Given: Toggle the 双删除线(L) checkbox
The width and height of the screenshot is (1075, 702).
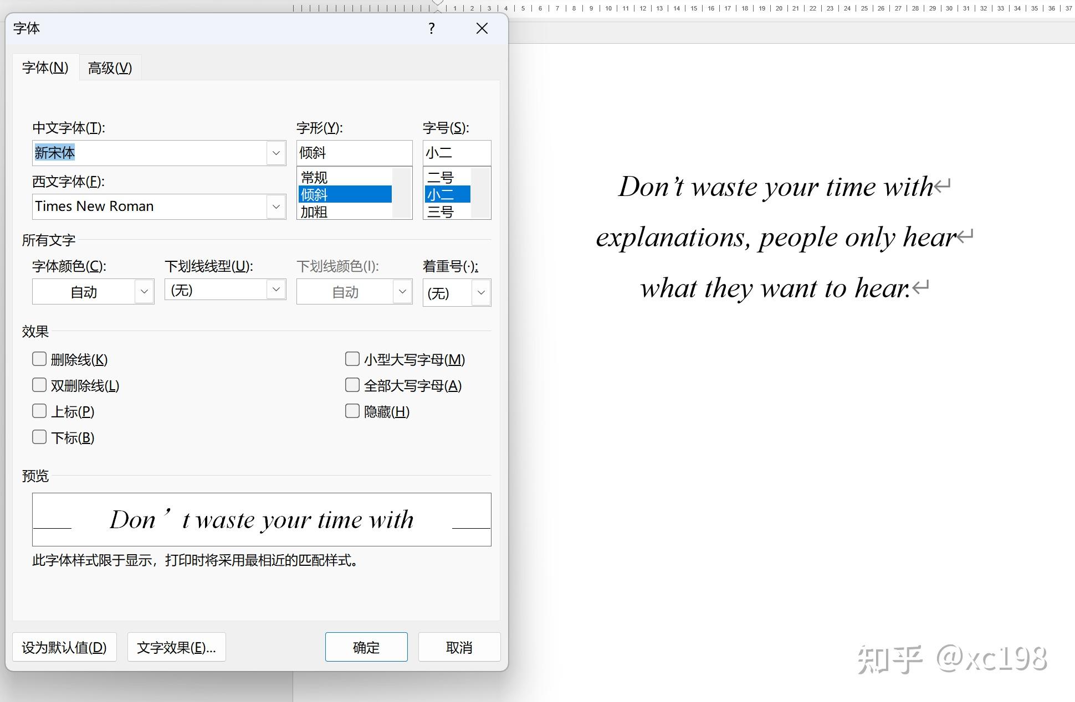Looking at the screenshot, I should 39,385.
